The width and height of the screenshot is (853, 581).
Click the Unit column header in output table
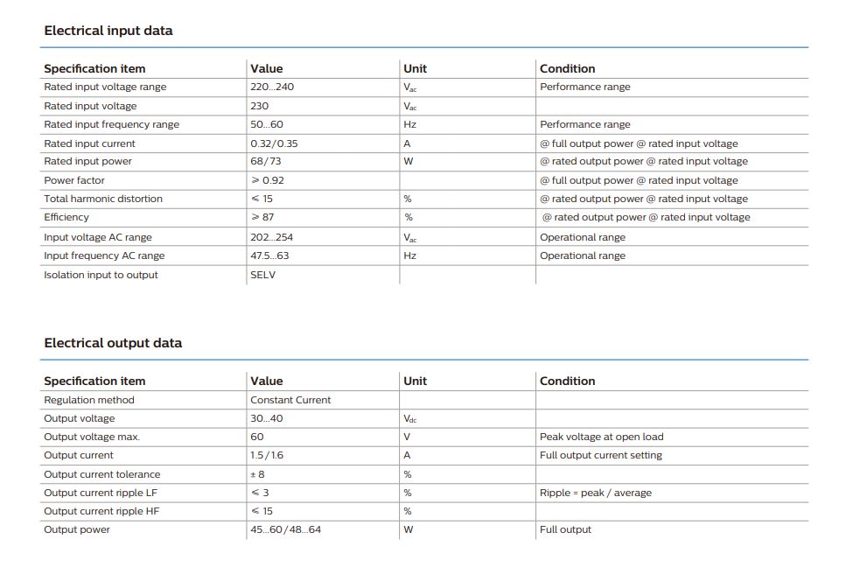415,381
